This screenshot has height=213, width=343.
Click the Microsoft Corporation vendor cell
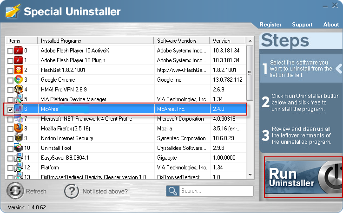point(180,119)
